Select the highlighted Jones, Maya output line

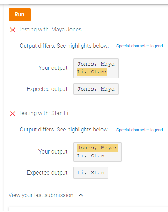click(x=98, y=148)
